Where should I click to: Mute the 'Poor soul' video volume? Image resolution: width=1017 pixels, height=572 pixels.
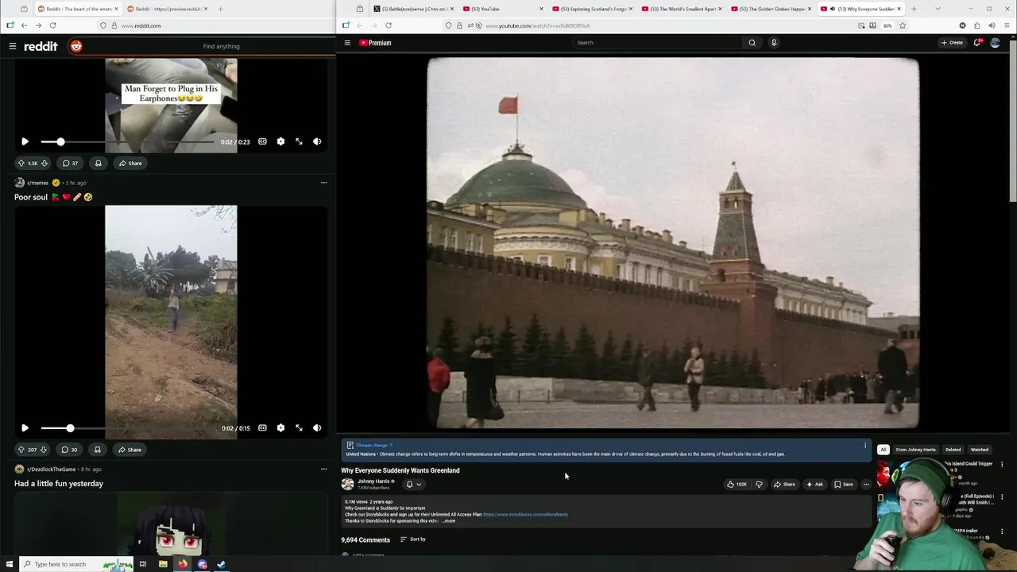pos(317,427)
